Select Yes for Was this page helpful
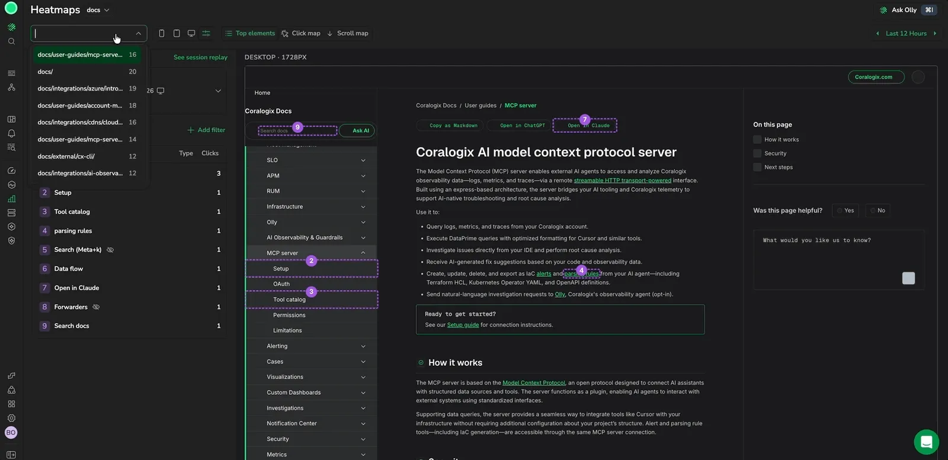Image resolution: width=948 pixels, height=460 pixels. [845, 211]
